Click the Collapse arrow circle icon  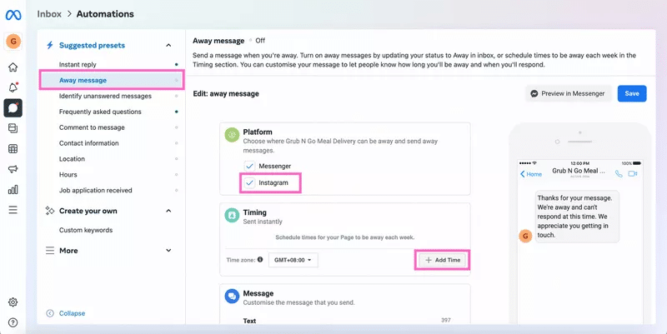[x=50, y=313]
